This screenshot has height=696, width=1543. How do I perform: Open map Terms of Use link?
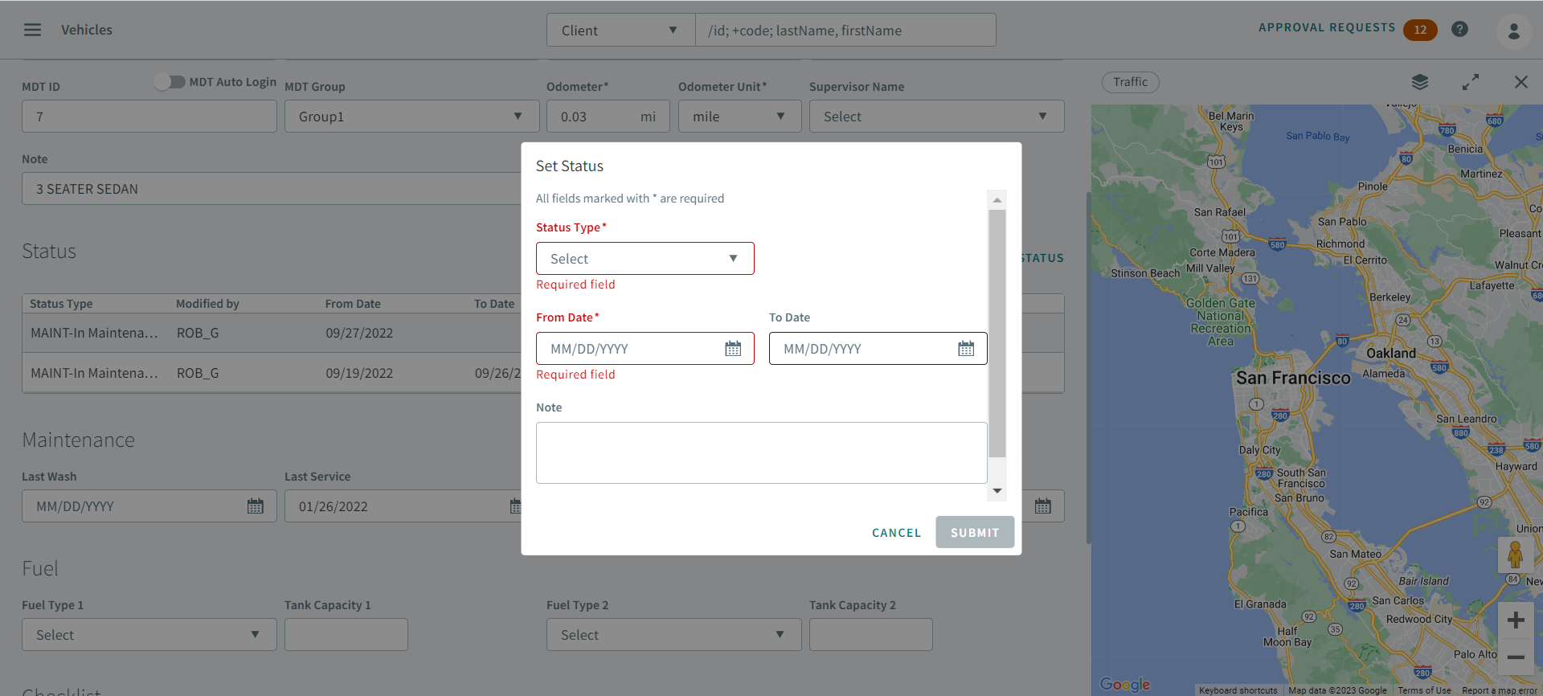click(1424, 690)
